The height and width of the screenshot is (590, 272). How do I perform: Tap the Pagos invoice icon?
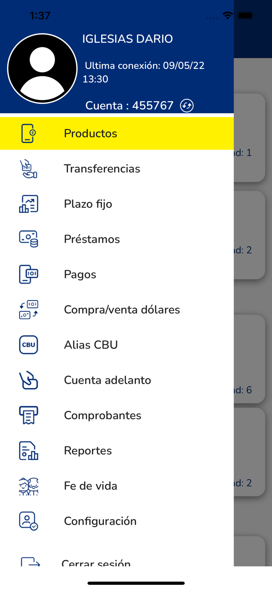(x=28, y=274)
